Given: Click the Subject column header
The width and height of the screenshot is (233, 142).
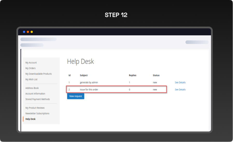Looking at the screenshot, I should (x=84, y=76).
